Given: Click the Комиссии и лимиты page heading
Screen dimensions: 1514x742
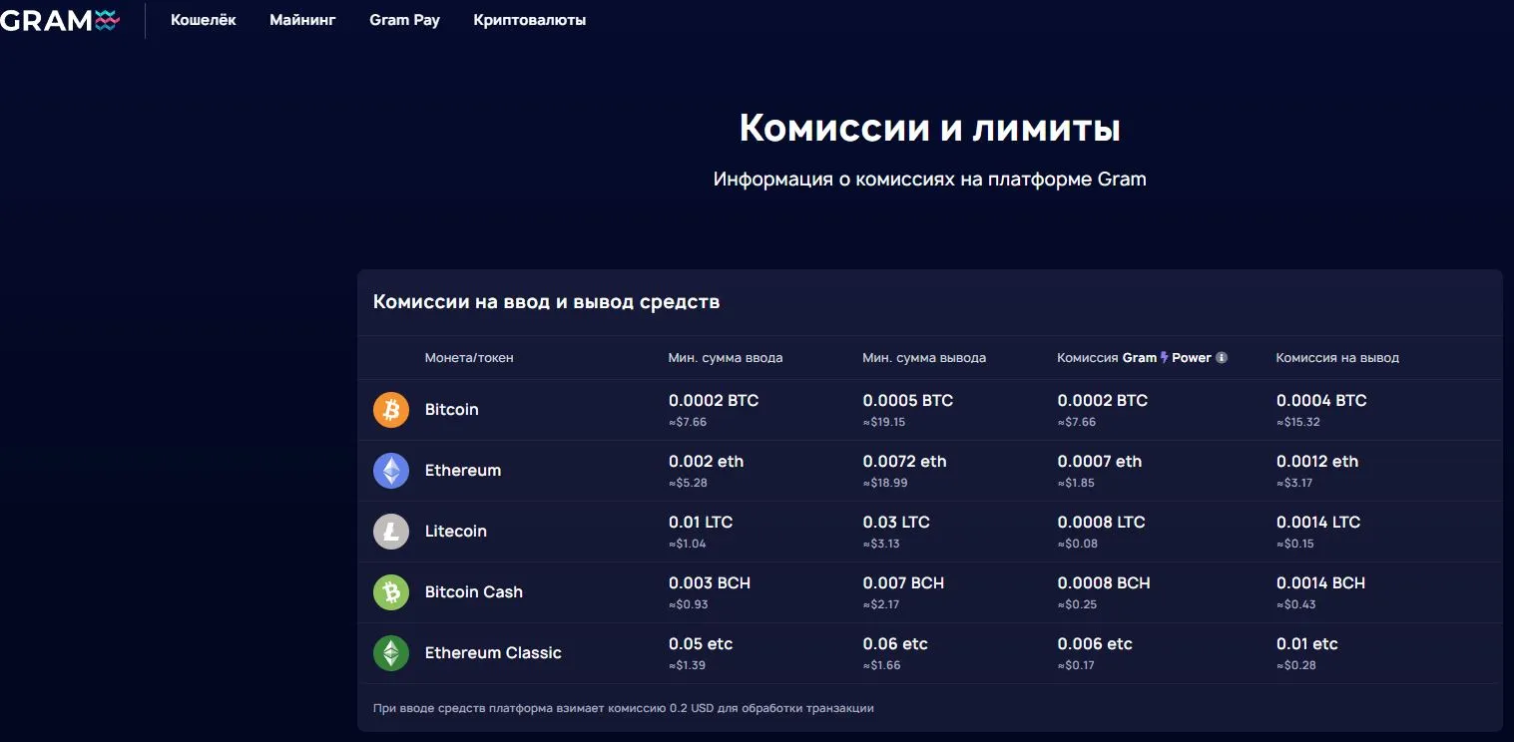Looking at the screenshot, I should 930,129.
